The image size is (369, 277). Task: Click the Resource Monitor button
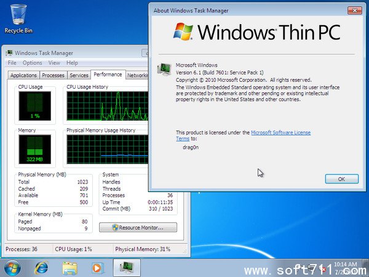(x=138, y=227)
